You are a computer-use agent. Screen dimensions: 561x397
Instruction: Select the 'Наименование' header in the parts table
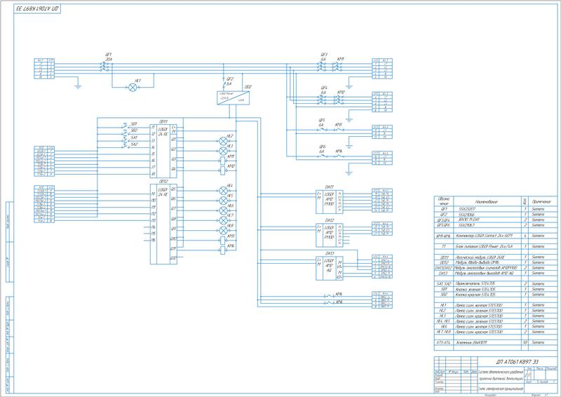pos(487,201)
